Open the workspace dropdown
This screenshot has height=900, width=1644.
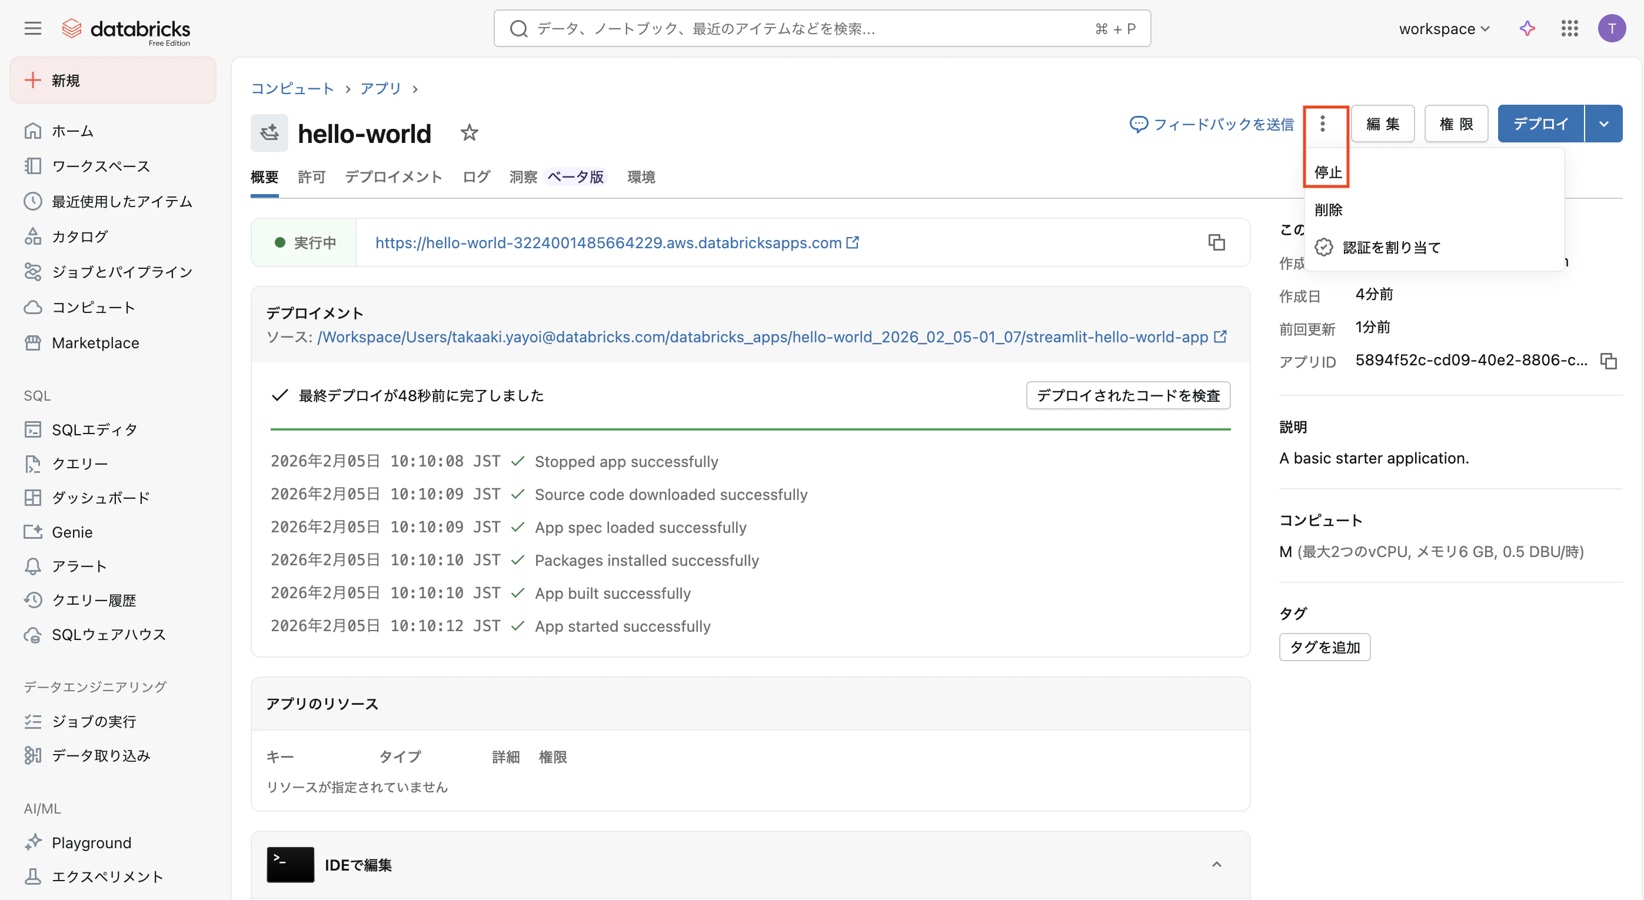pos(1443,28)
